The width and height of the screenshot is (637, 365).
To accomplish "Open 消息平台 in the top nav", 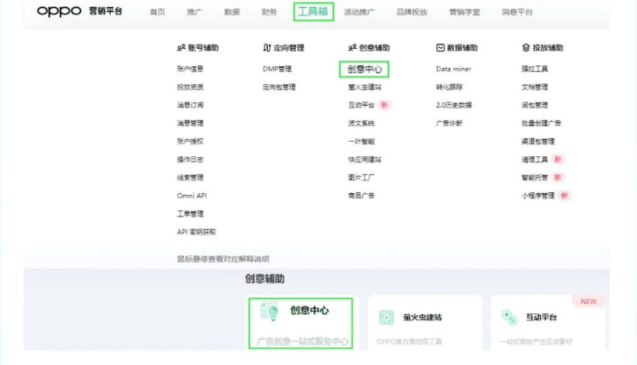I will coord(517,12).
